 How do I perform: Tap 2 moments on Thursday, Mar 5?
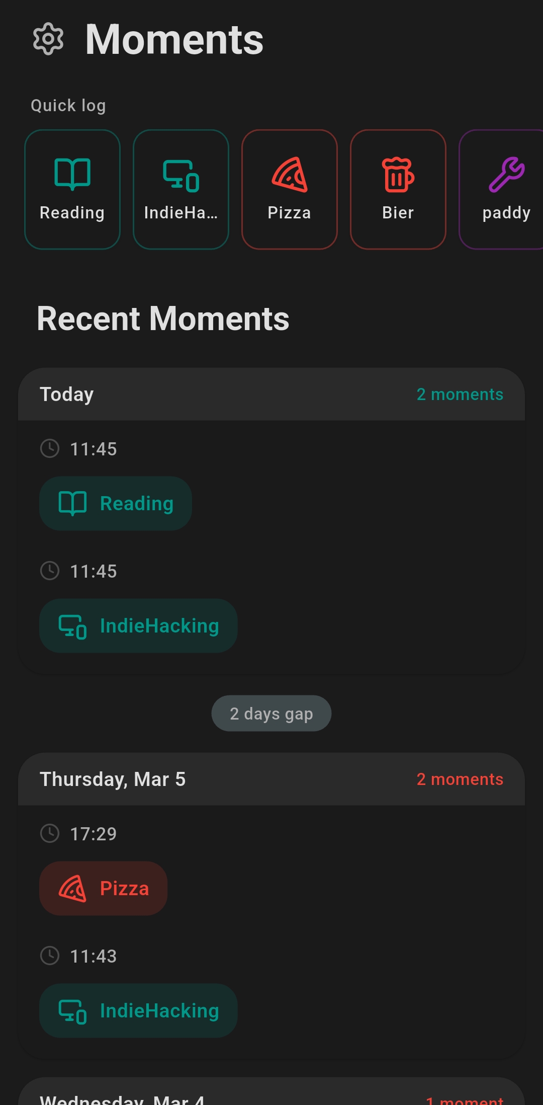pyautogui.click(x=459, y=779)
